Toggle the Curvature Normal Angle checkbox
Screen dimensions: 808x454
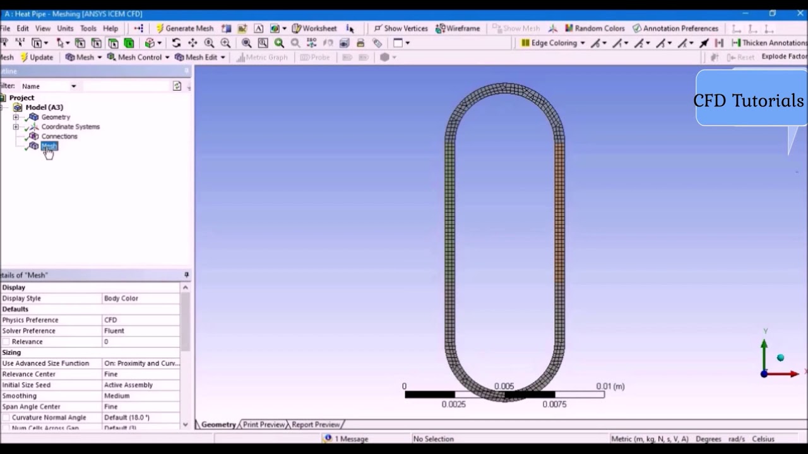(x=6, y=417)
